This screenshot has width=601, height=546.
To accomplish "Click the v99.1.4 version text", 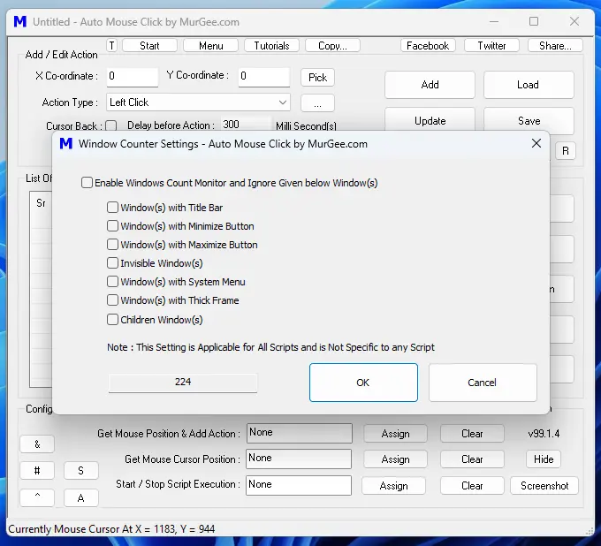I will (x=544, y=434).
